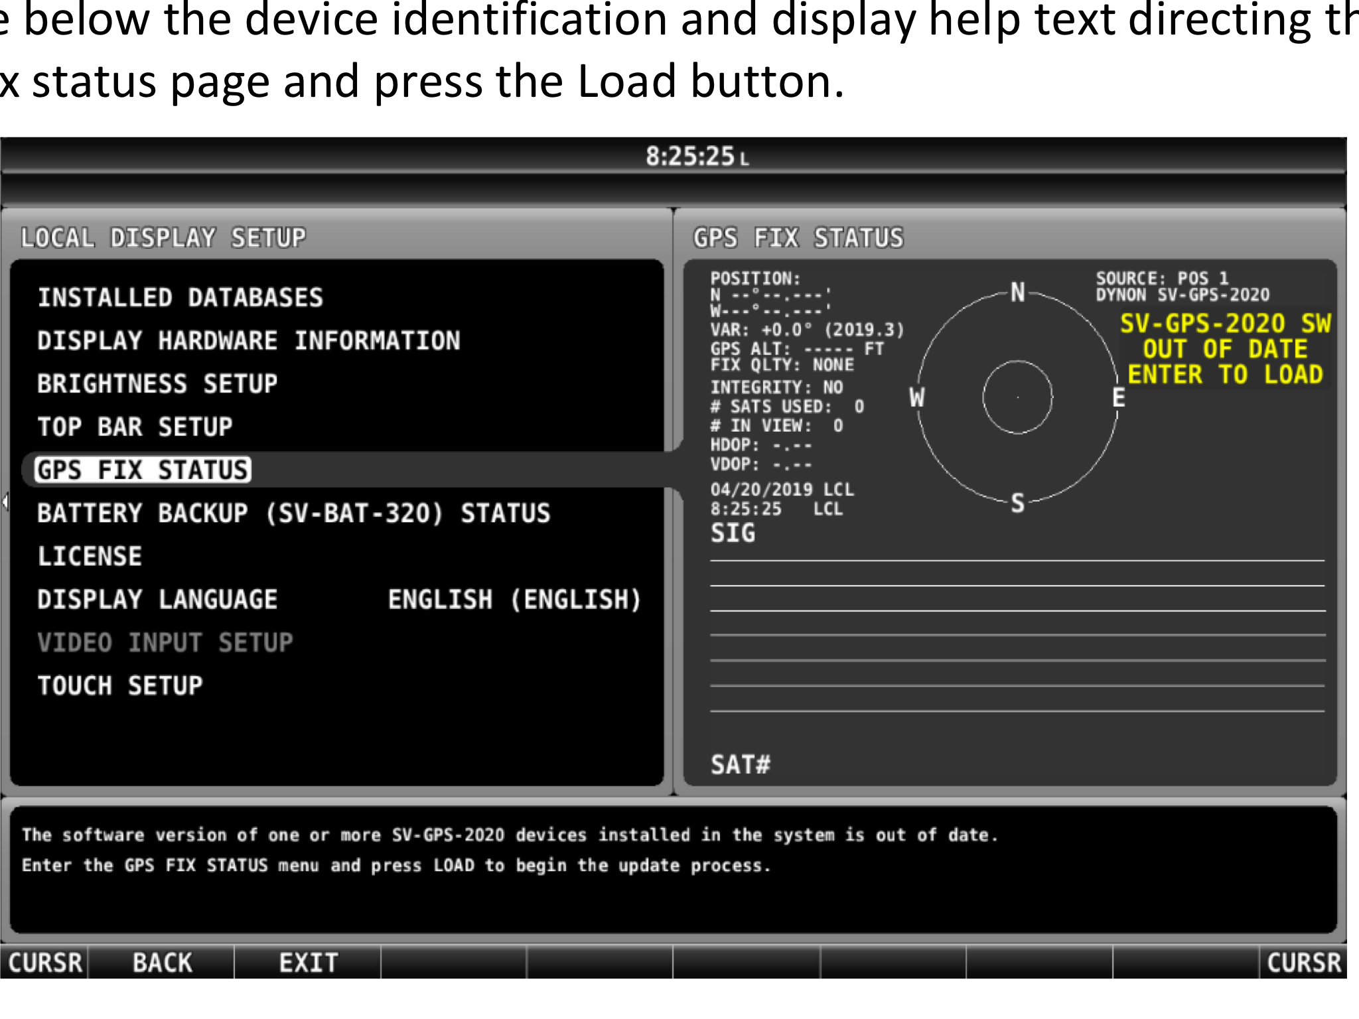Click the VDOP reading

coord(761,464)
